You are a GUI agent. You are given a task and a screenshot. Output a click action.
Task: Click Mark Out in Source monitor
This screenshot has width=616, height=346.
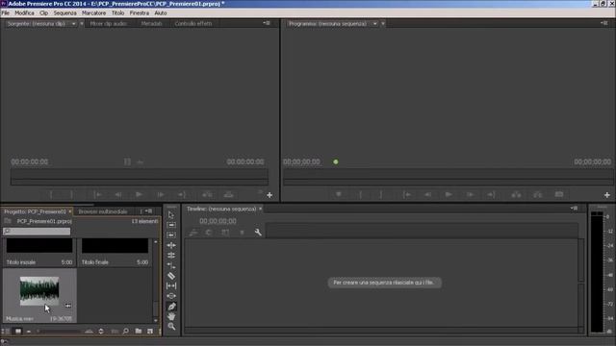(71, 194)
